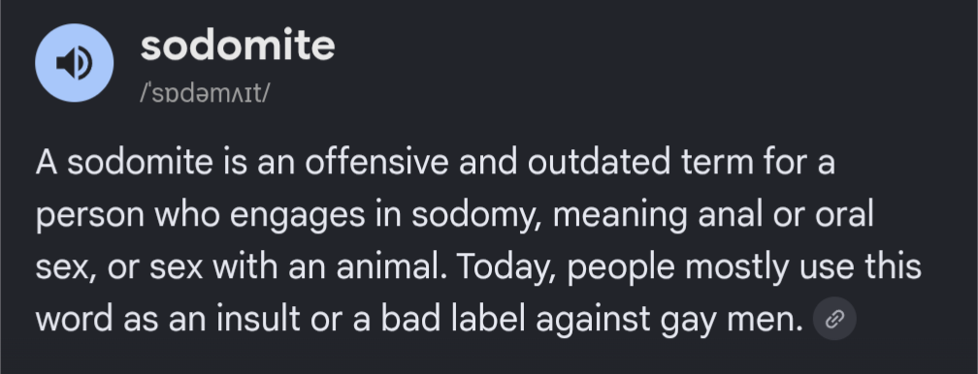Image resolution: width=978 pixels, height=374 pixels.
Task: Click the word "mostly" in the definition
Action: 736,268
